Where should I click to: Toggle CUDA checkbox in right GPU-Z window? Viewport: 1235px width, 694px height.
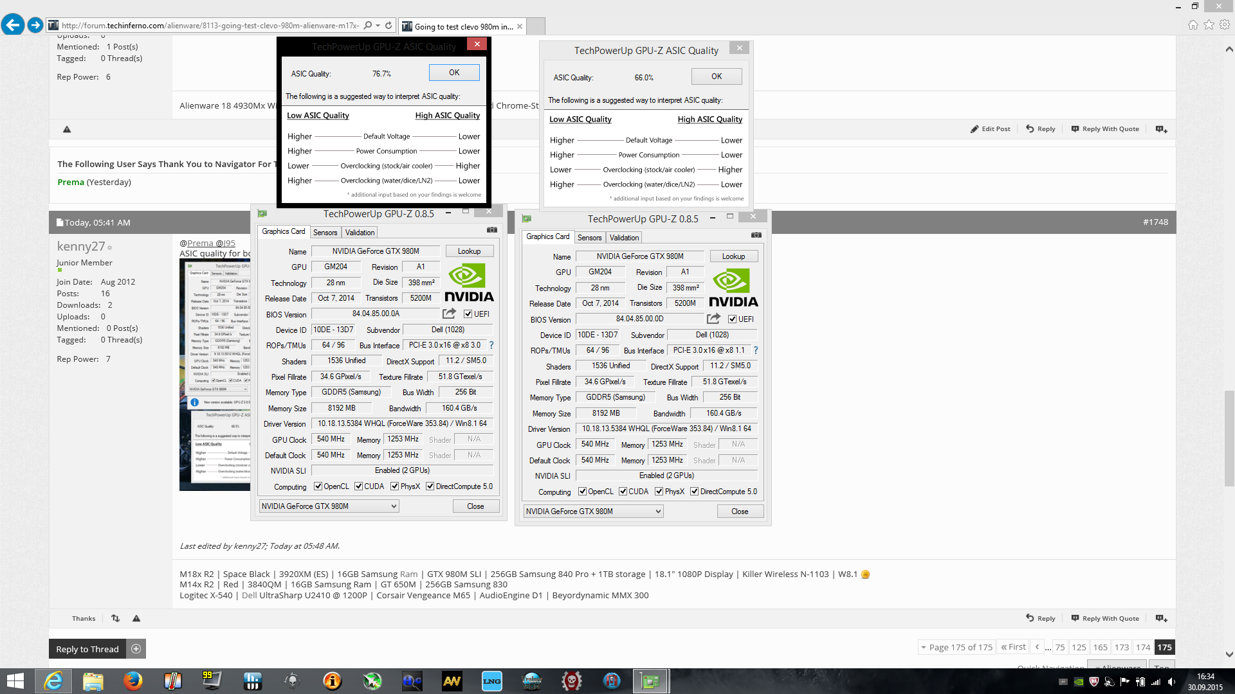click(623, 492)
